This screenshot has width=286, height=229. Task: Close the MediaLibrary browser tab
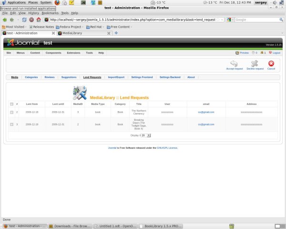click(109, 33)
